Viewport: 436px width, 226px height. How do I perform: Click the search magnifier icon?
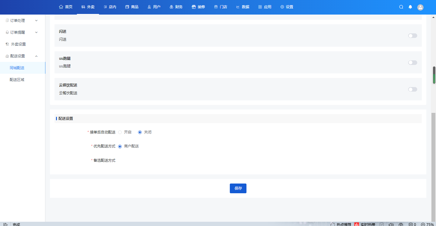click(401, 7)
